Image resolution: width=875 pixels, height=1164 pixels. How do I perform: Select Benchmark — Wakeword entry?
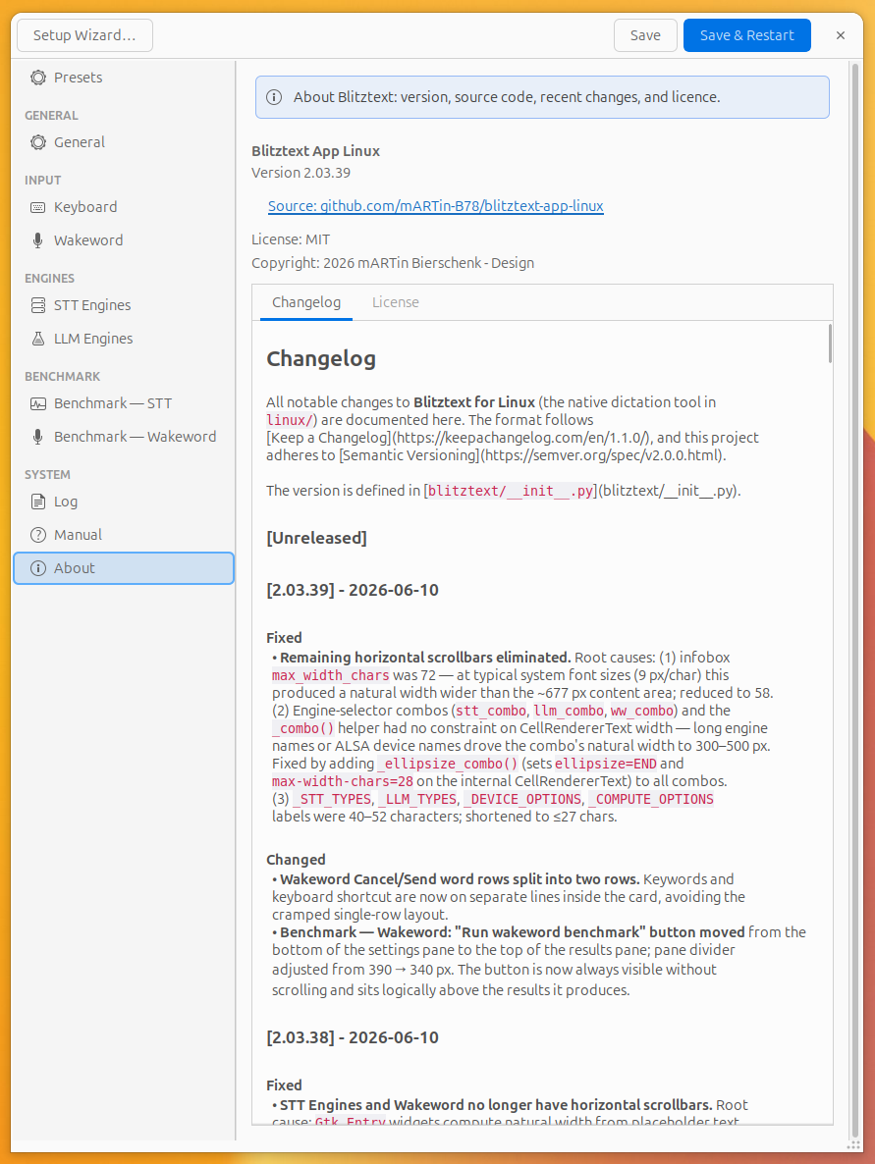tap(124, 437)
